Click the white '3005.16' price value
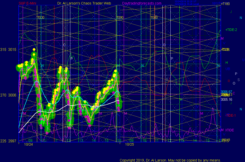The height and width of the screenshot is (162, 245). coord(226,100)
